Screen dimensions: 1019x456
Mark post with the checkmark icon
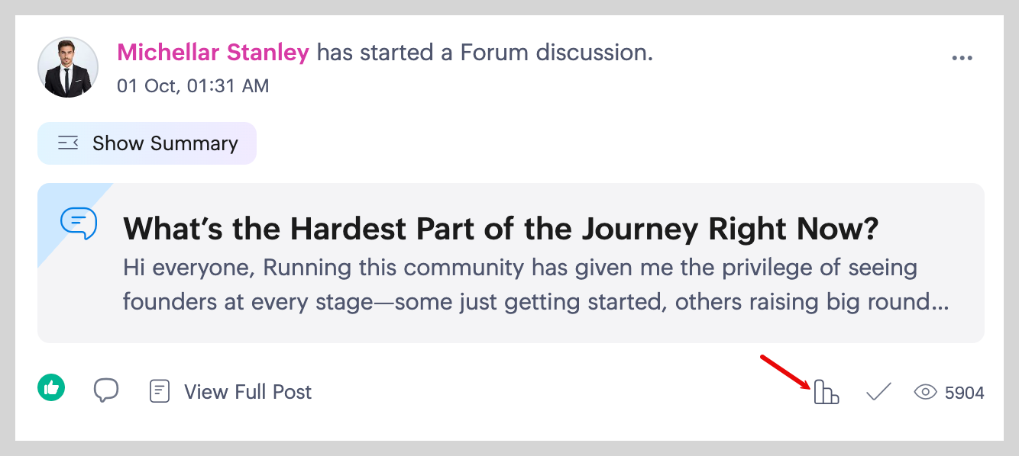tap(878, 392)
